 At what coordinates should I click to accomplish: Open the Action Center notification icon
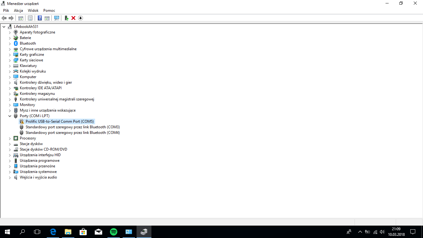(413, 231)
